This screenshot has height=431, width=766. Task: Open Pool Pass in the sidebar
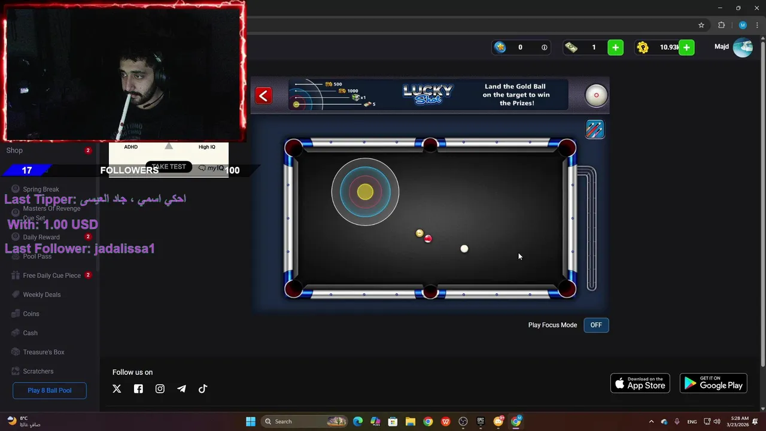click(37, 256)
